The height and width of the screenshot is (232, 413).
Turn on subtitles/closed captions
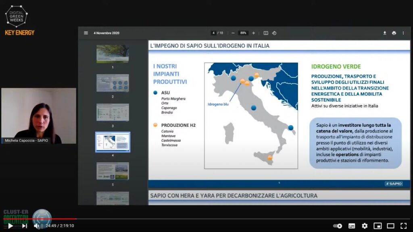pyautogui.click(x=352, y=226)
